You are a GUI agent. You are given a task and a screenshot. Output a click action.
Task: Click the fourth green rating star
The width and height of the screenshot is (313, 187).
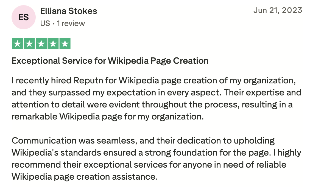coord(53,44)
